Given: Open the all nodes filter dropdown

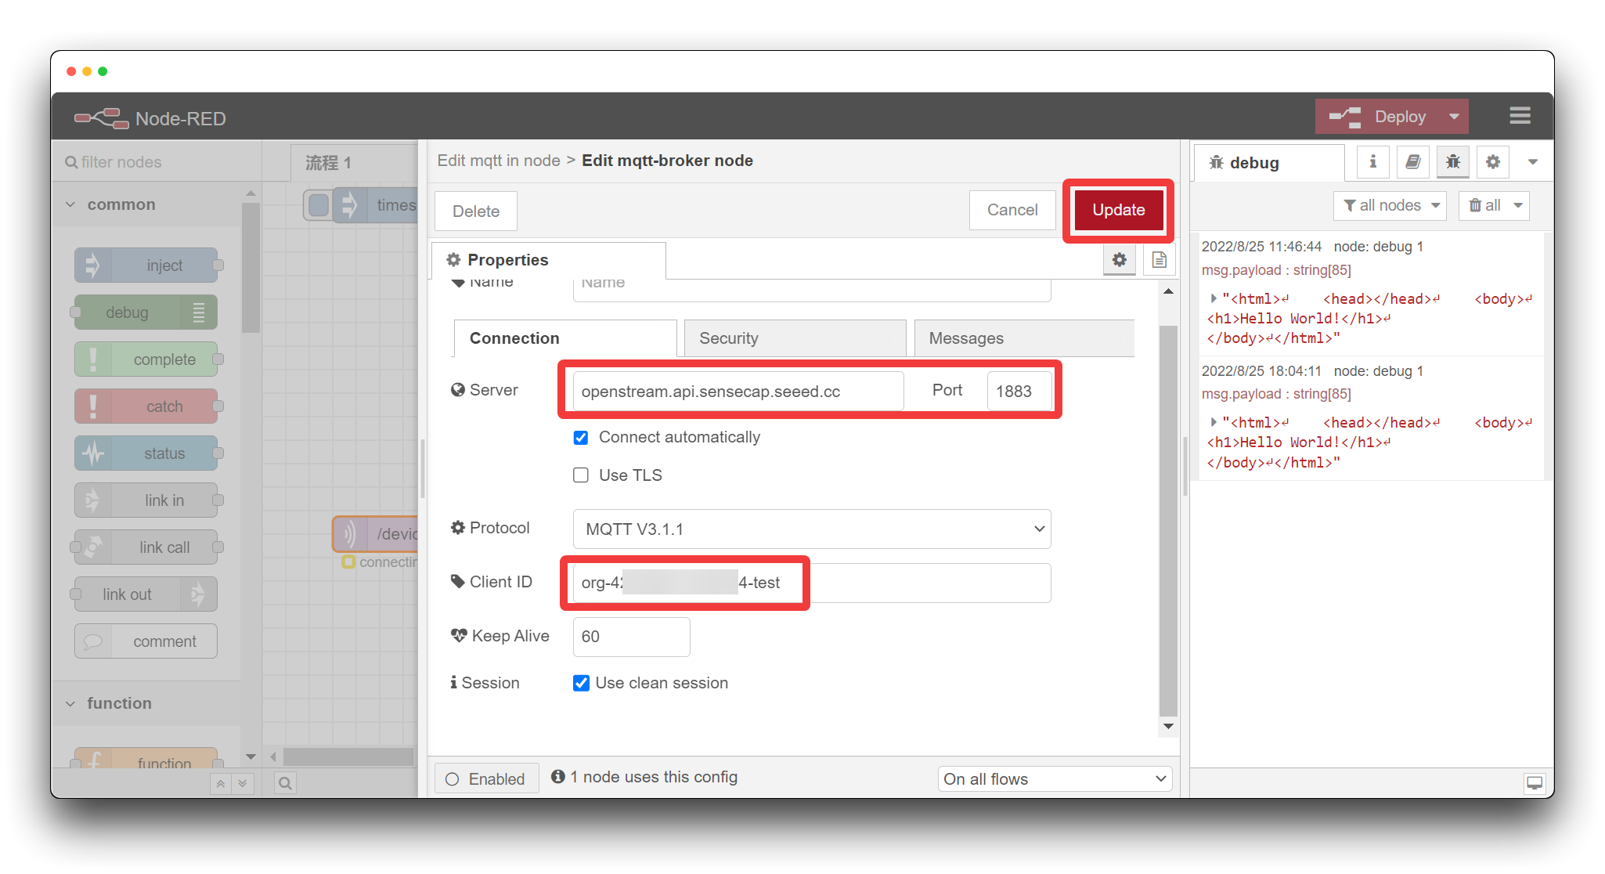Looking at the screenshot, I should coord(1390,206).
